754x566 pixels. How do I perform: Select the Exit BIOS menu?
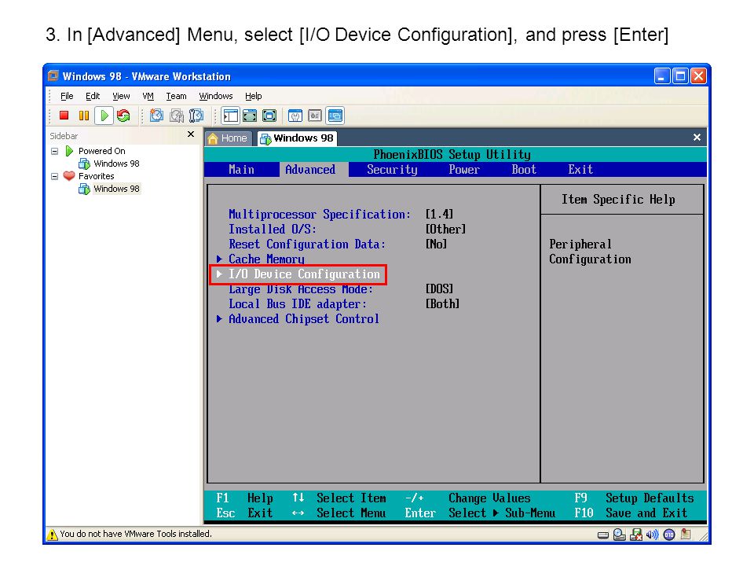coord(580,170)
